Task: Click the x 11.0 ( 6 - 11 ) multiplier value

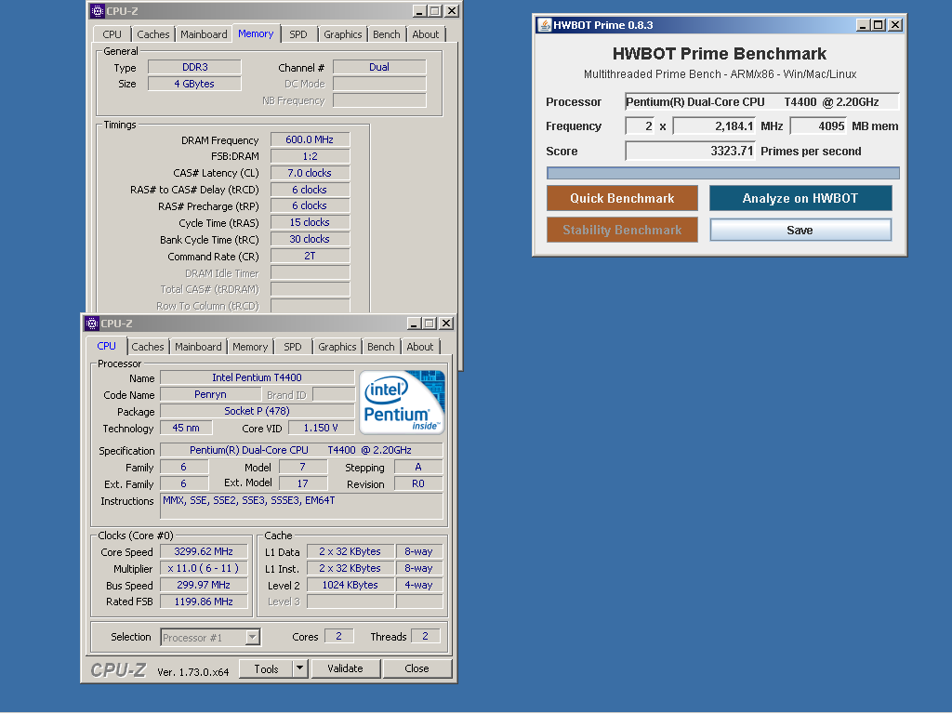Action: click(x=204, y=568)
